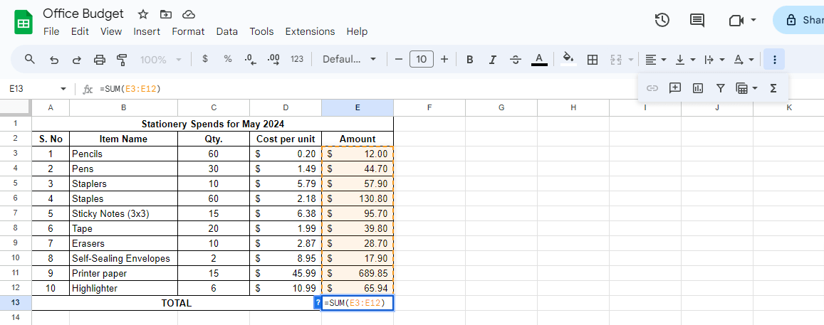
Task: Decrease the font size with minus
Action: coord(398,59)
